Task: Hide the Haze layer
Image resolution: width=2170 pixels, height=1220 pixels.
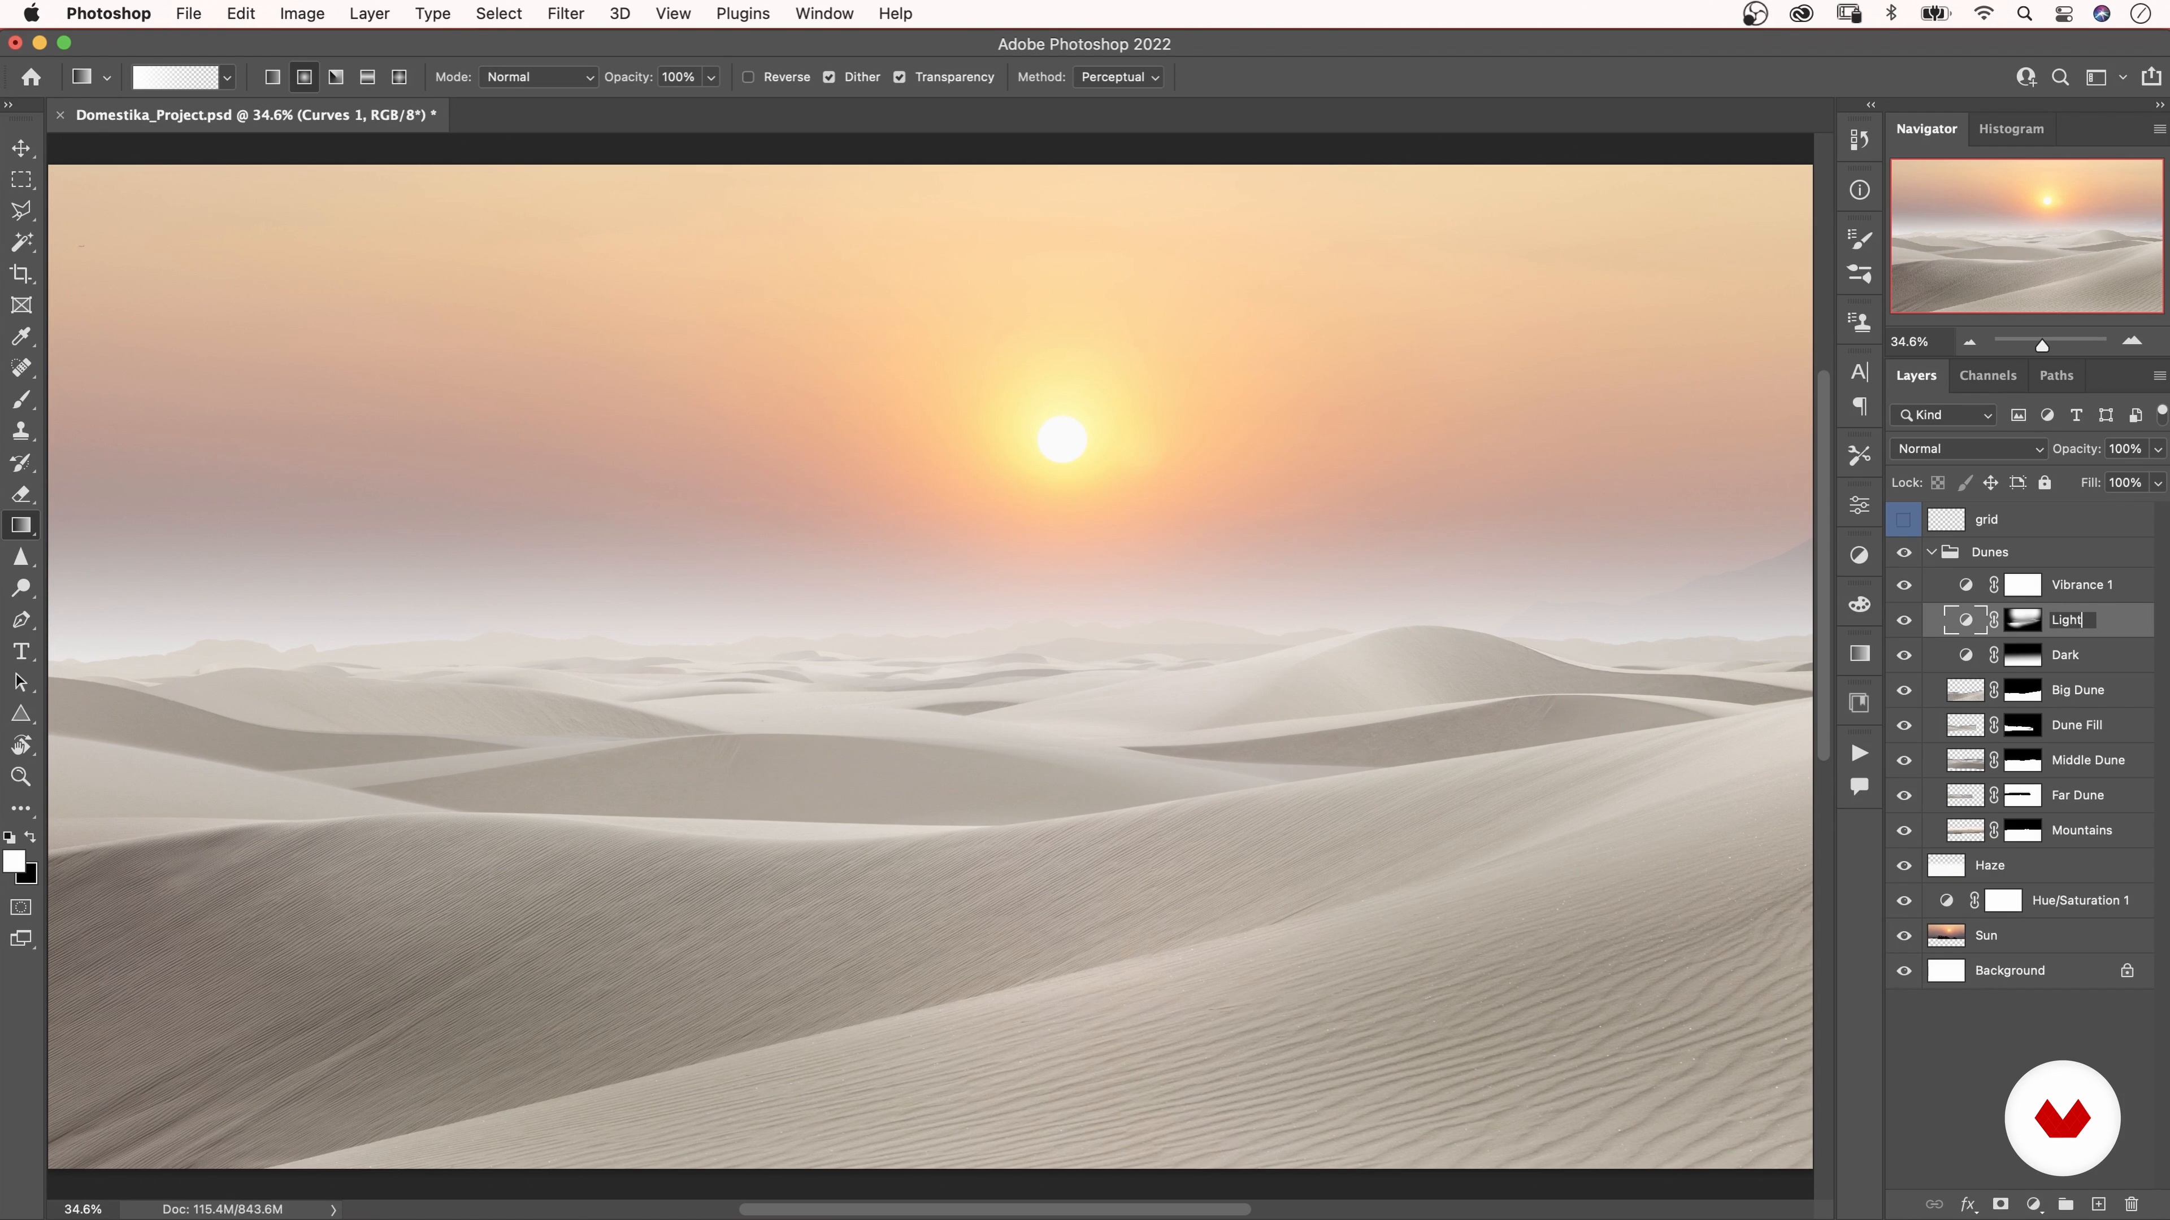Action: (1904, 865)
